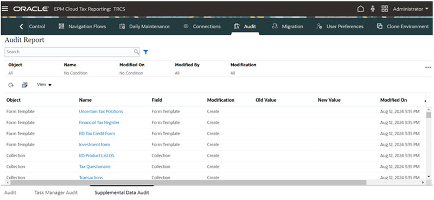Sort by the Modified On column header
Viewport: 434px width, 200px height.
(394, 100)
